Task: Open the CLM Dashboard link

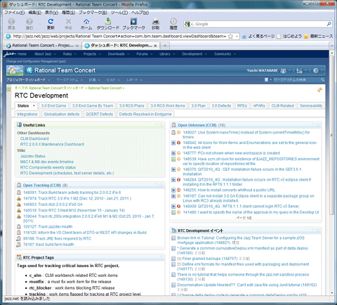Action: click(34, 138)
